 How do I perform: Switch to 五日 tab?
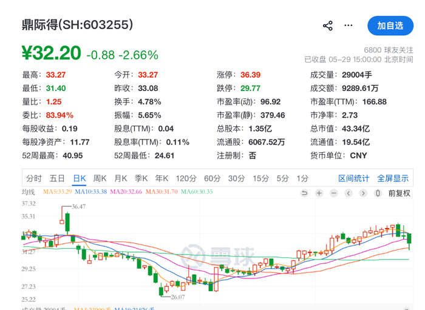(x=57, y=178)
